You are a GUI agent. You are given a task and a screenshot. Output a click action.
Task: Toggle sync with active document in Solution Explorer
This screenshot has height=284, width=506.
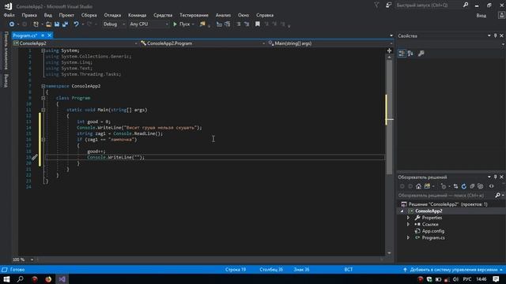point(455,186)
